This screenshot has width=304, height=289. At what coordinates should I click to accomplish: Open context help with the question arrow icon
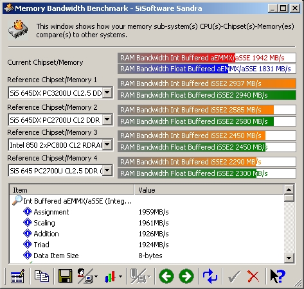(278, 276)
